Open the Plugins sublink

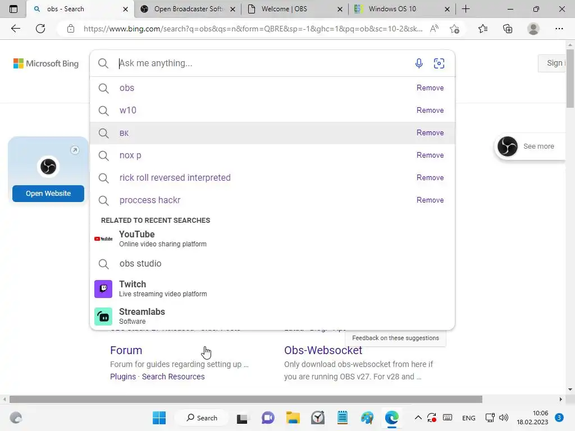[123, 377]
